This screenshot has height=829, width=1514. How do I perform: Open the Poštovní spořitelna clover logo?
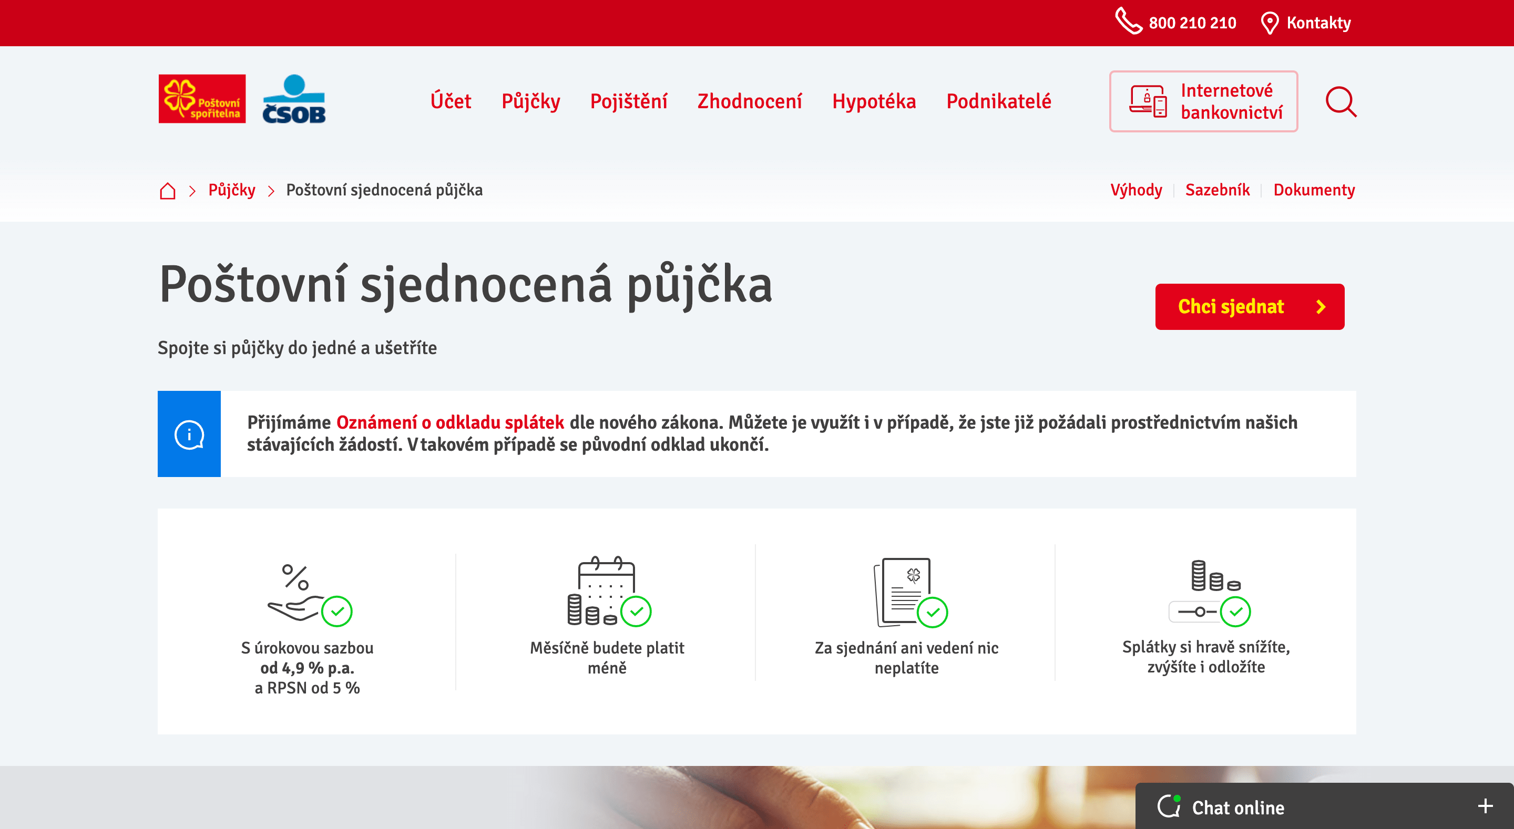[x=202, y=99]
